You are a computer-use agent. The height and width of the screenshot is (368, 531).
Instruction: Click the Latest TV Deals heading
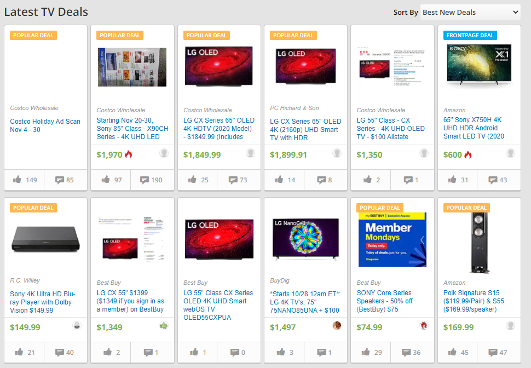46,12
